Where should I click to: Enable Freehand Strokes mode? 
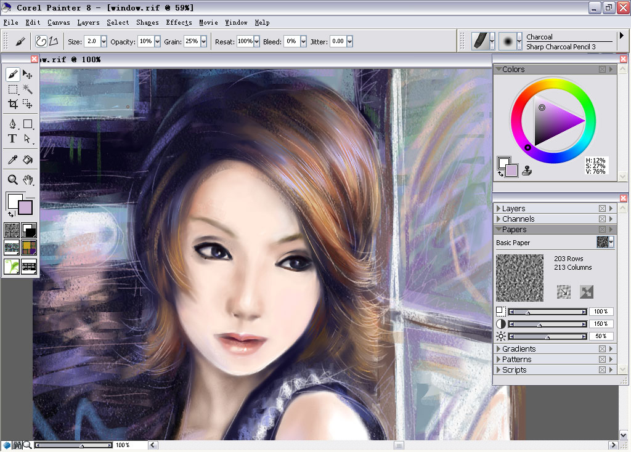(41, 41)
